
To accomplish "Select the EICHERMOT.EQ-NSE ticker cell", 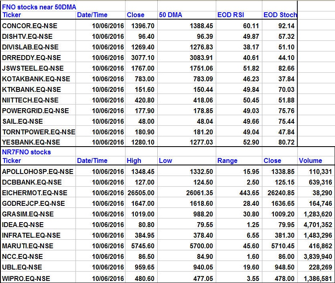I will click(35, 193).
